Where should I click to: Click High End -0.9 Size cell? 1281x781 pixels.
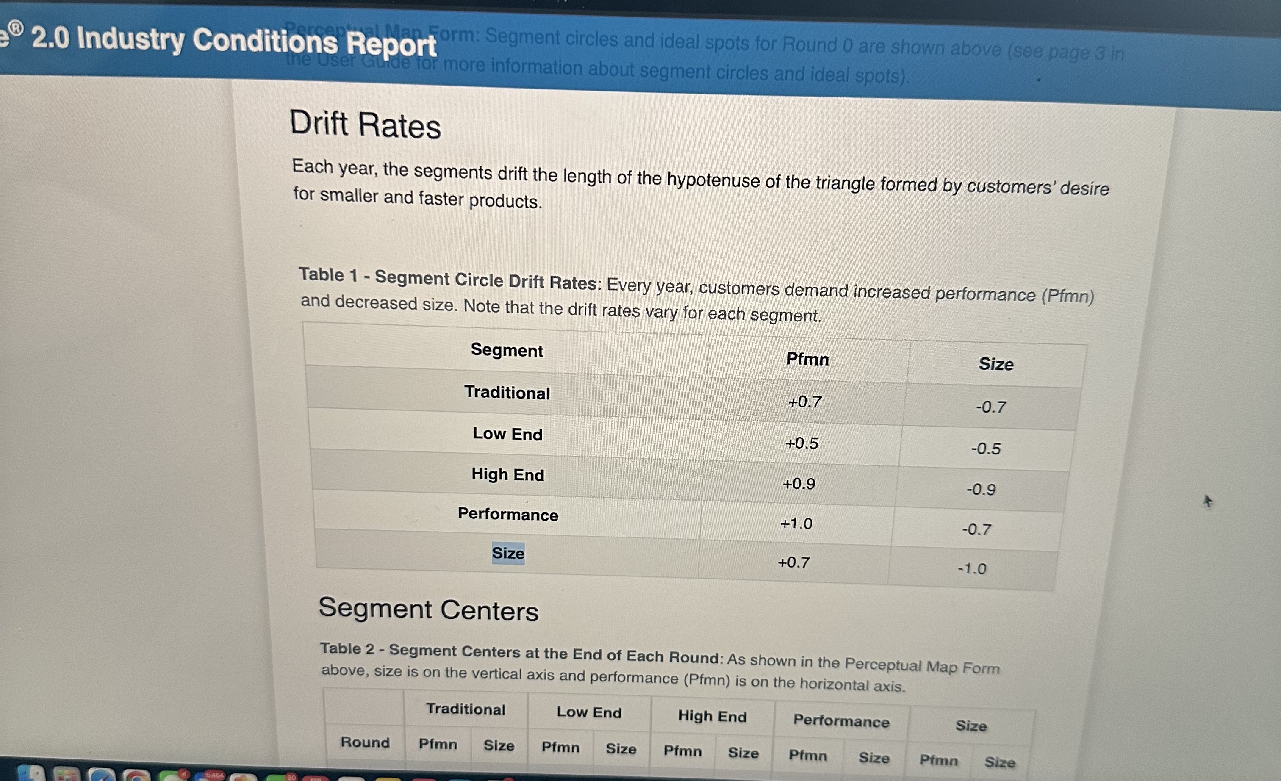coord(981,490)
